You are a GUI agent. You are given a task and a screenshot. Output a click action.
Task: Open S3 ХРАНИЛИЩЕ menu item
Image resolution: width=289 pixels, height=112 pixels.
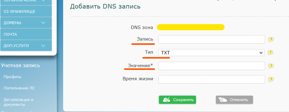(26, 11)
